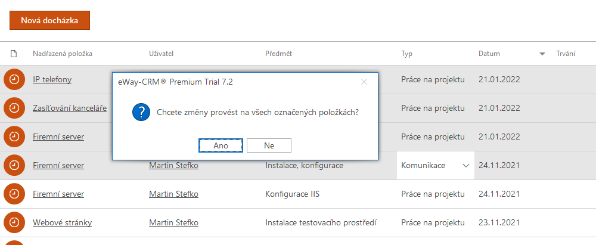Viewport: 596px width, 245px height.
Task: Click clock icon of Webové stránky row
Action: (x=14, y=222)
